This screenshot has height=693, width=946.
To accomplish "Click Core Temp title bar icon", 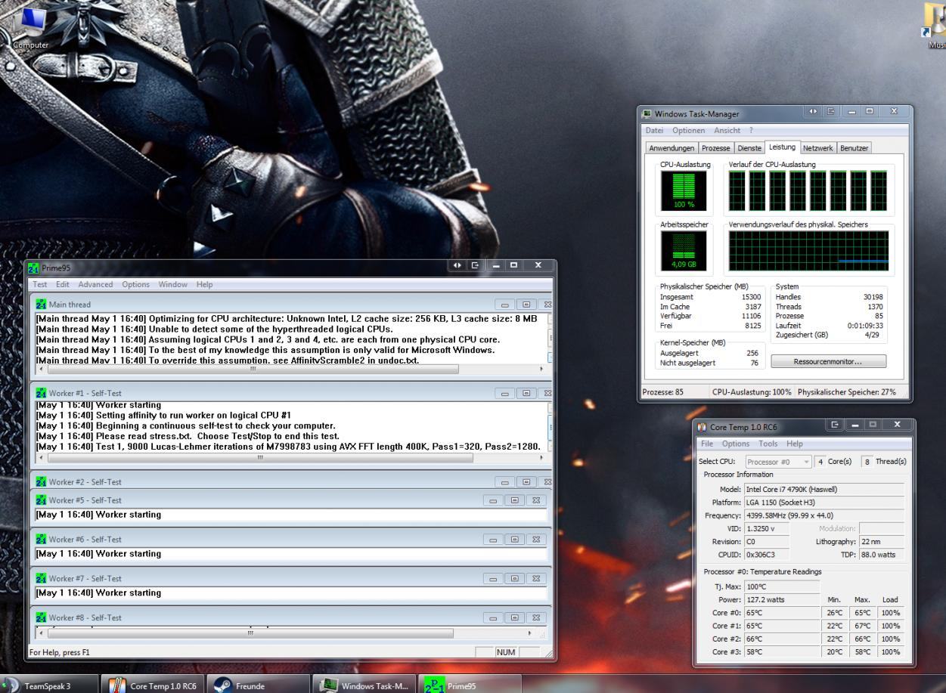I will click(702, 427).
